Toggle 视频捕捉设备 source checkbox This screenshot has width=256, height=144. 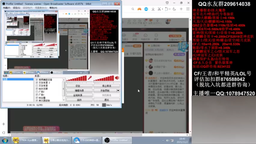click(37, 80)
